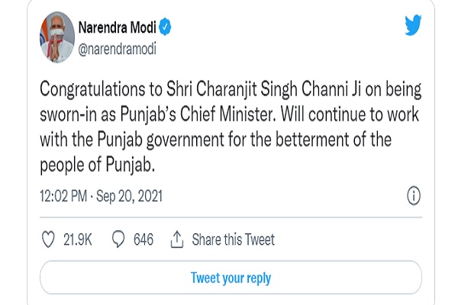Screen dimensions: 458x305
Task: Click the reply speech bubble icon
Action: pos(118,239)
